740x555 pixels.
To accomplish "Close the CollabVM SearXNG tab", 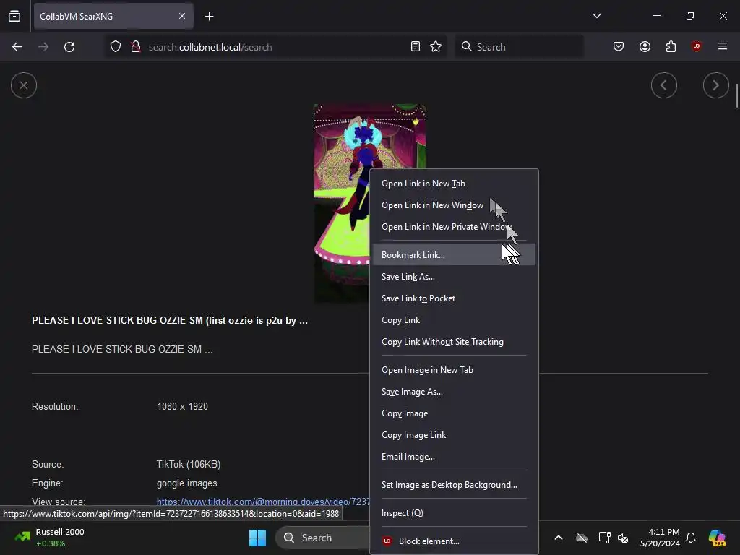I will pos(182,16).
